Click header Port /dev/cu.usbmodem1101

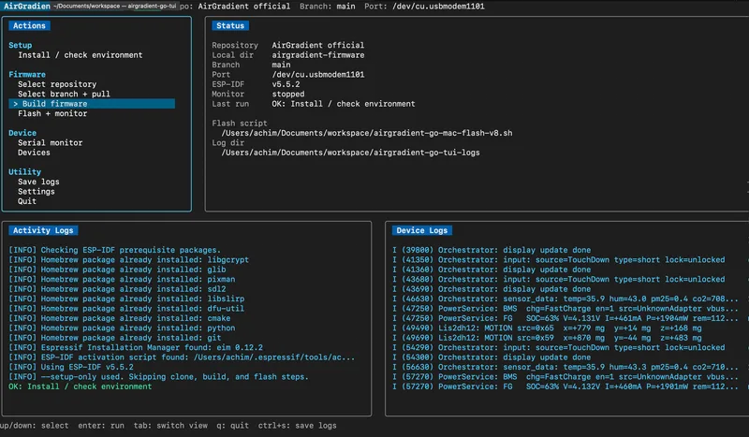tap(424, 7)
